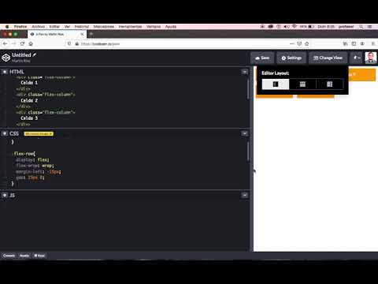The height and width of the screenshot is (284, 378).
Task: Click 'Celda 2' text in HTML editor
Action: 29,100
